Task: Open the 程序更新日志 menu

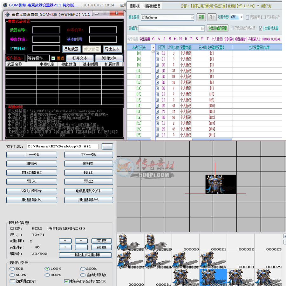Action: [152, 6]
